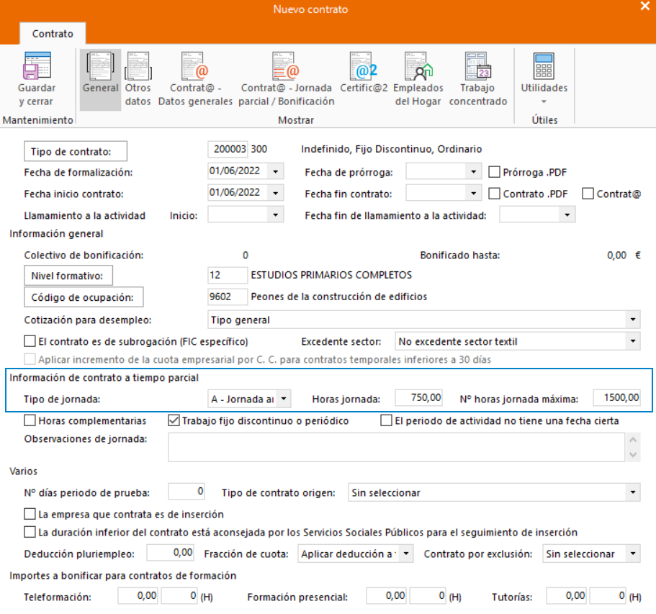Click the Tipo de contrato button
This screenshot has height=614, width=656.
click(x=76, y=151)
